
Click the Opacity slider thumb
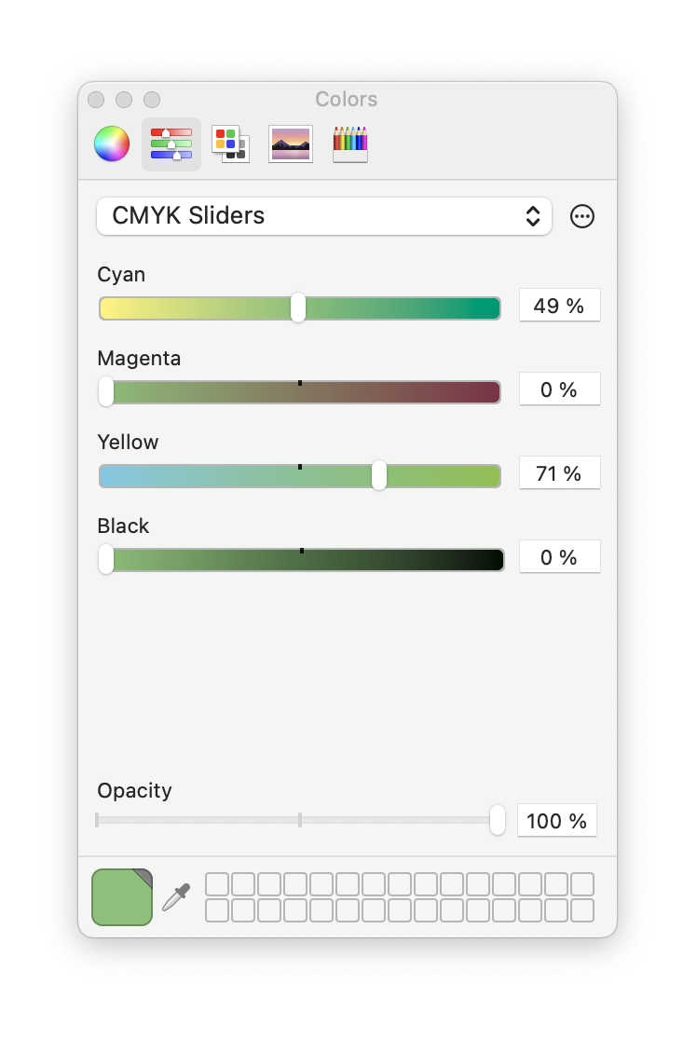coord(498,820)
